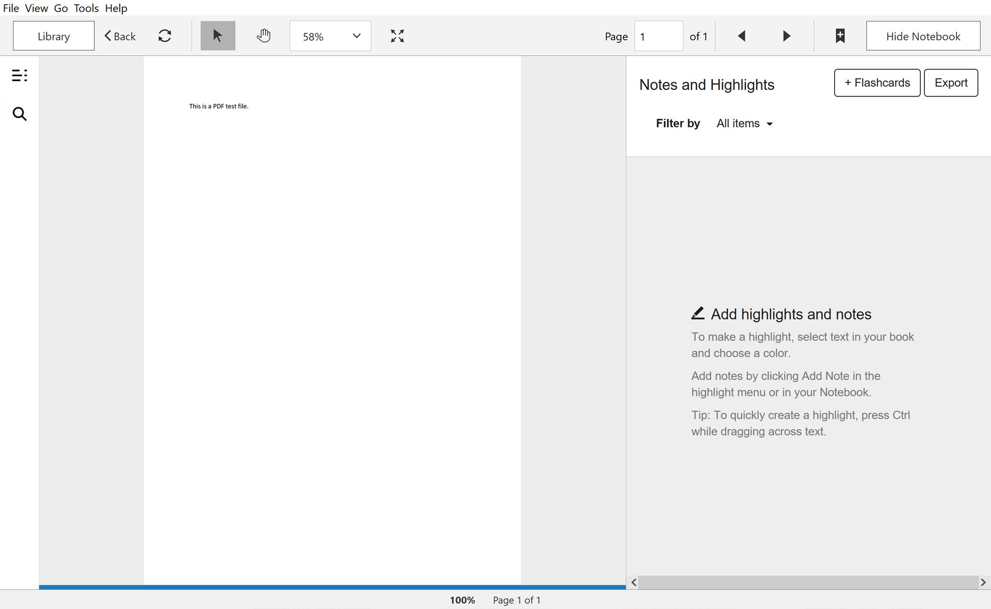
Task: Open the table of contents icon
Action: (20, 75)
